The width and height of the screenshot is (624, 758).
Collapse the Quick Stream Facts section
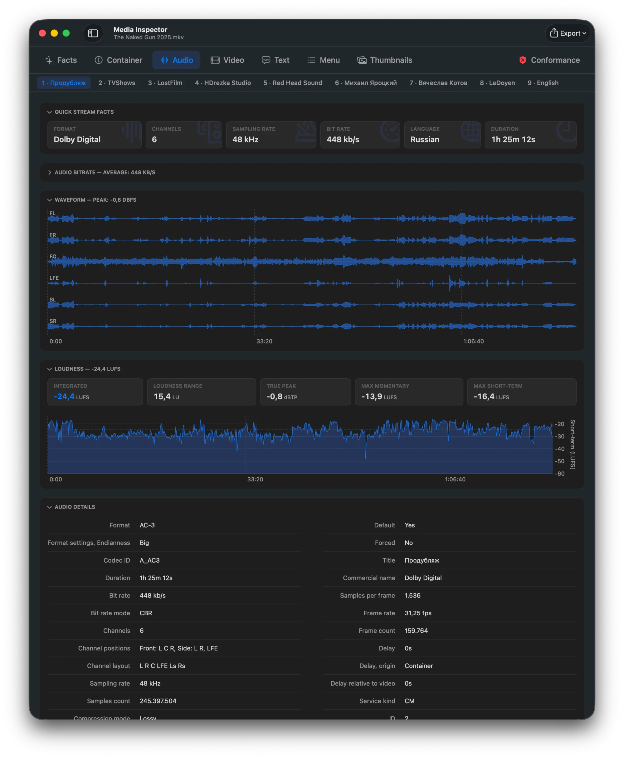(x=50, y=112)
